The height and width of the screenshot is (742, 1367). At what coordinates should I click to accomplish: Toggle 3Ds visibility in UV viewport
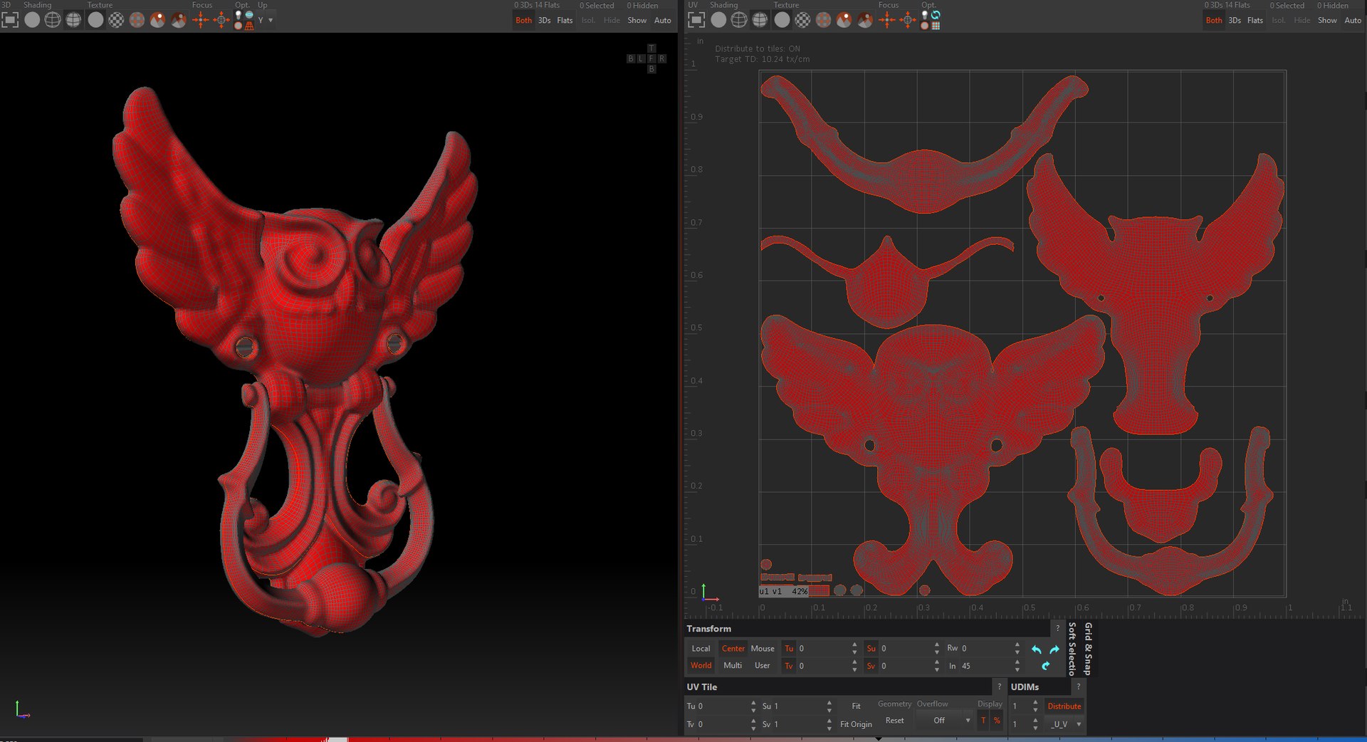tap(1235, 21)
